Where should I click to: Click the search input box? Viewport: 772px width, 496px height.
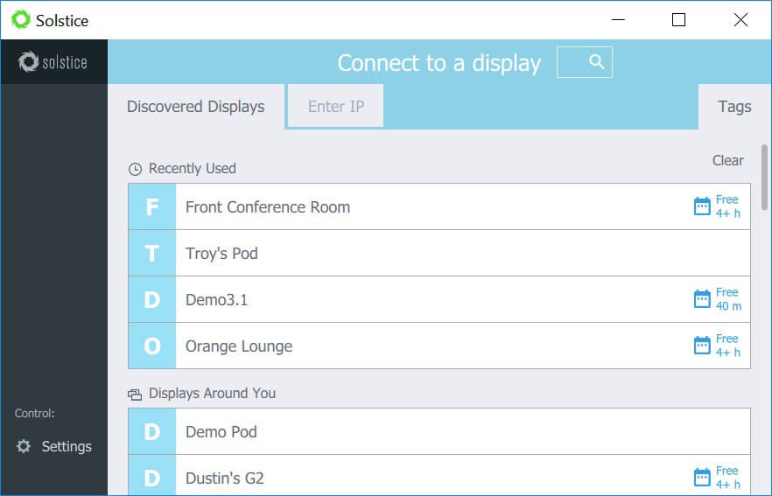tap(585, 62)
